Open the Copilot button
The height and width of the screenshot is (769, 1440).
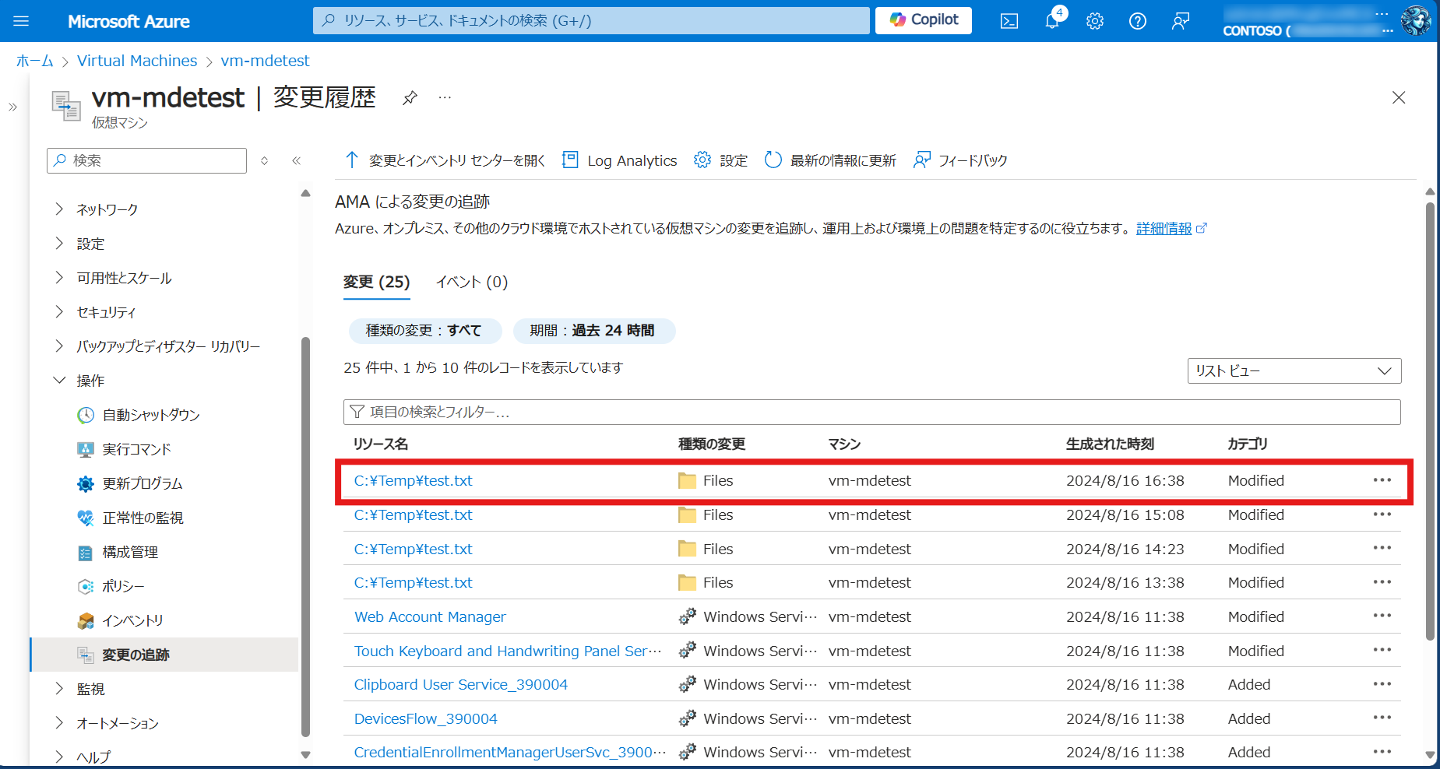pyautogui.click(x=923, y=20)
